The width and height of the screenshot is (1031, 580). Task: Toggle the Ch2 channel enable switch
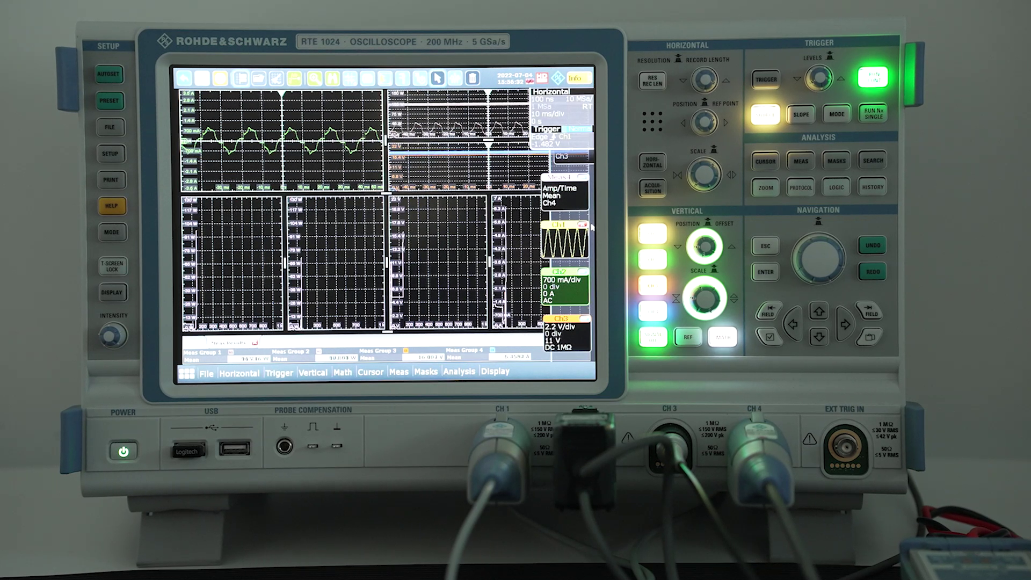582,271
